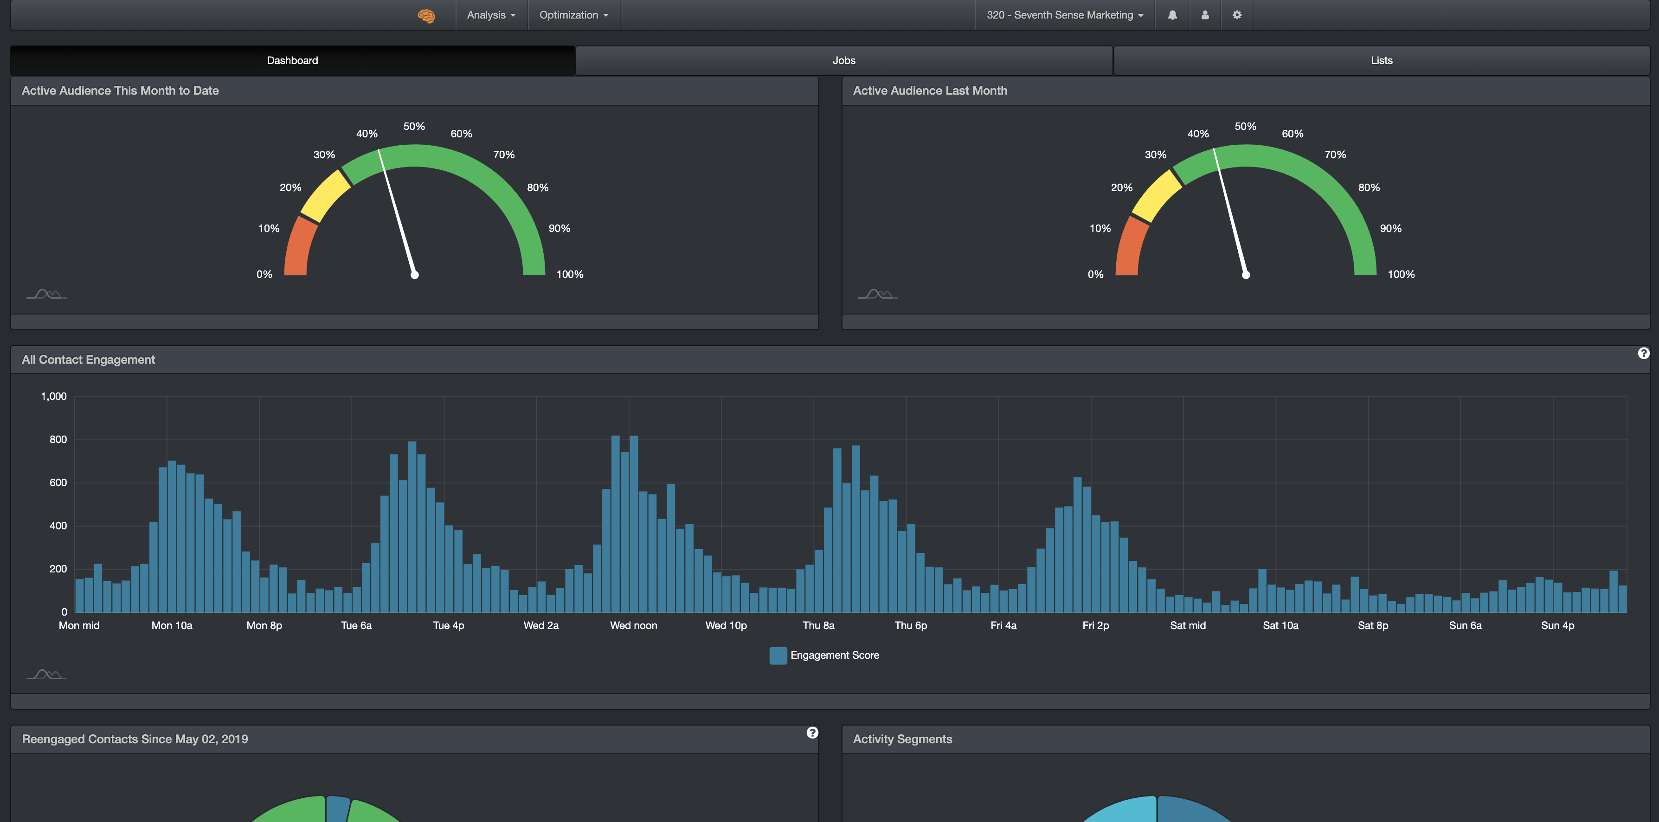Open the 320 - Seventh Sense Marketing account dropdown
1659x822 pixels.
coord(1065,15)
